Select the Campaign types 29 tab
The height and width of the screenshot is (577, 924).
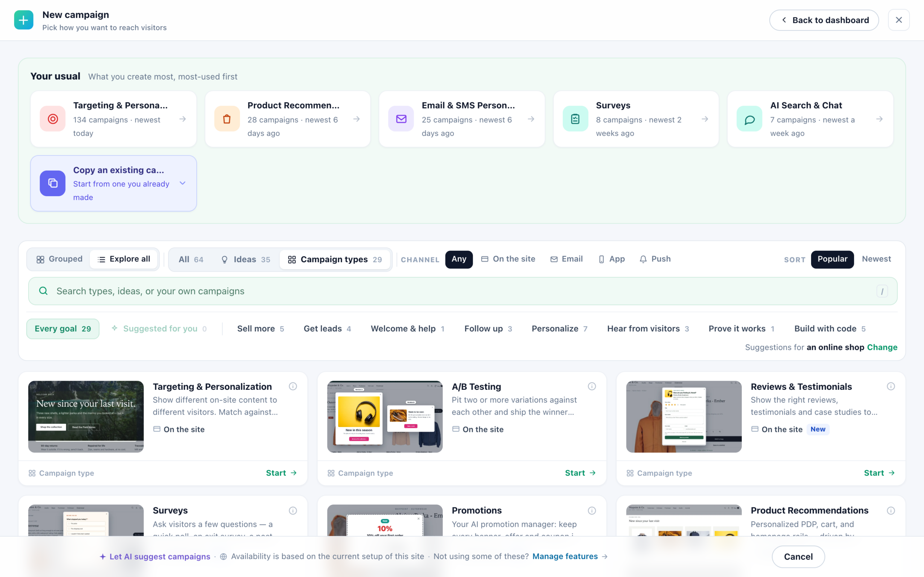coord(335,260)
